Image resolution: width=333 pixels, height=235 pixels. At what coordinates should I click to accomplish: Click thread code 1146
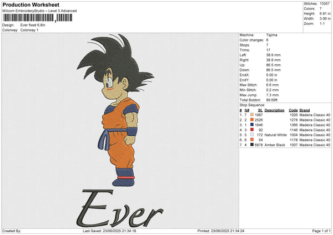[294, 130]
